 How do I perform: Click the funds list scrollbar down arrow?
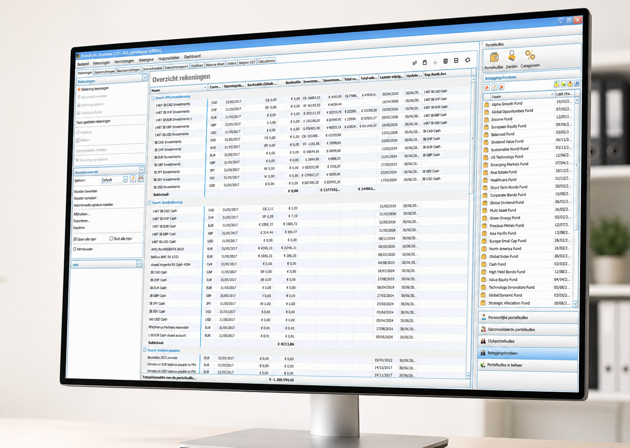575,304
